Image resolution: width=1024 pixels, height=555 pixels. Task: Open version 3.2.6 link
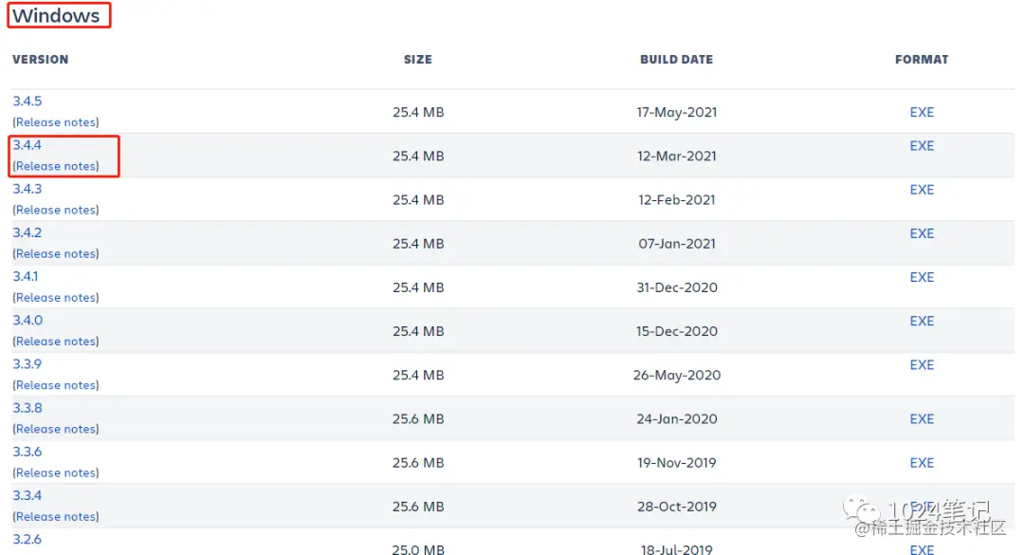[27, 539]
